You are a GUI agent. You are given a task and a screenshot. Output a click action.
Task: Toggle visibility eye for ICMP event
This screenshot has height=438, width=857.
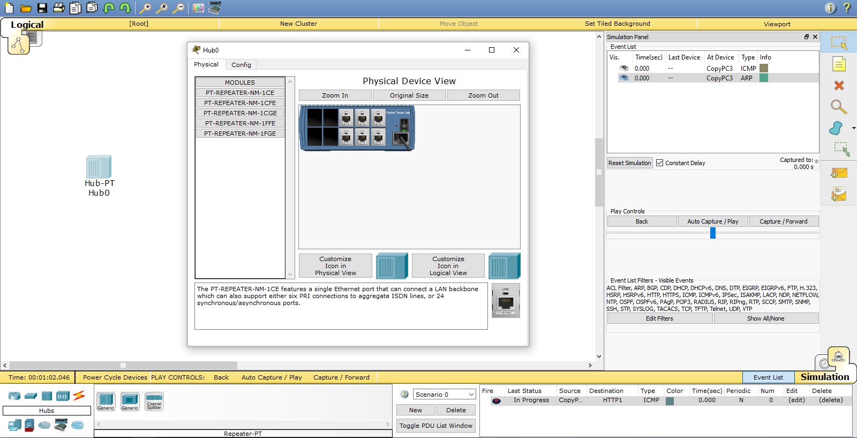click(x=624, y=68)
